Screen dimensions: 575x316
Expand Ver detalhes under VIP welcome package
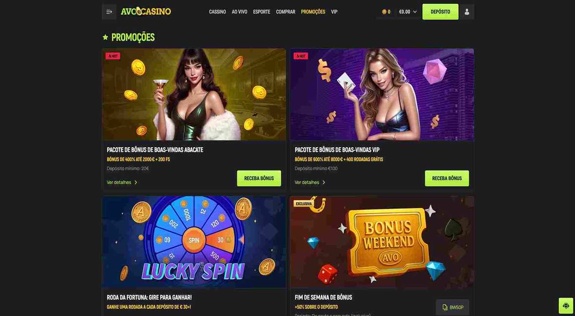(310, 182)
